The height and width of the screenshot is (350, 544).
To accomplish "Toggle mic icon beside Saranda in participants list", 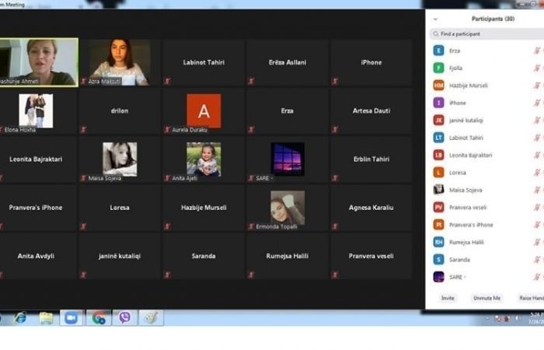I will click(536, 260).
